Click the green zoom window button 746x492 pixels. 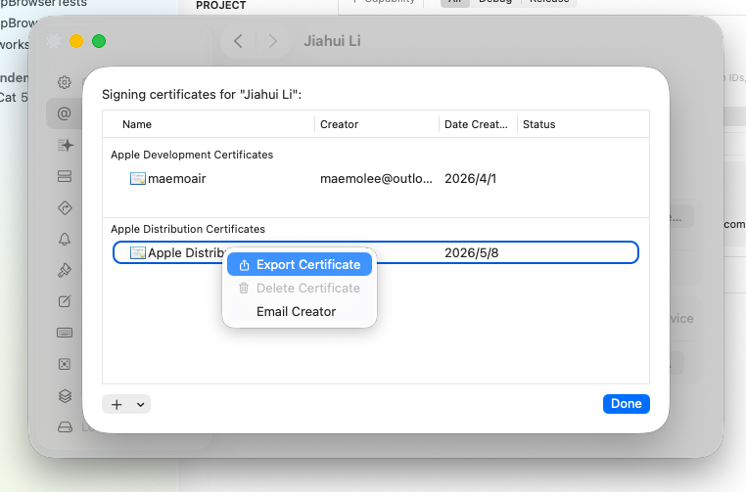(x=99, y=41)
